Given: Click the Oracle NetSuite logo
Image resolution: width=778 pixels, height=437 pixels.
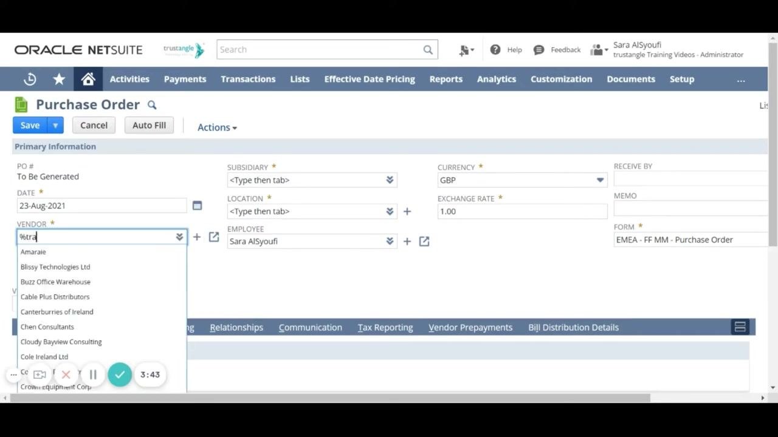Looking at the screenshot, I should (x=78, y=50).
